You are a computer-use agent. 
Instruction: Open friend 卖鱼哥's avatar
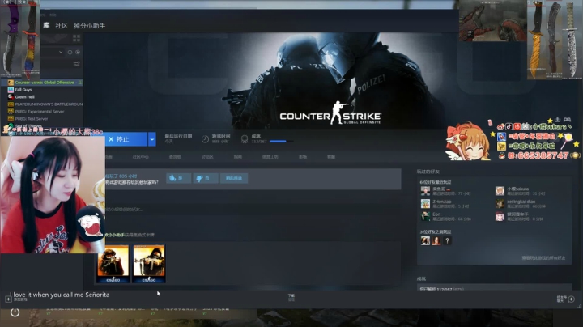(425, 191)
